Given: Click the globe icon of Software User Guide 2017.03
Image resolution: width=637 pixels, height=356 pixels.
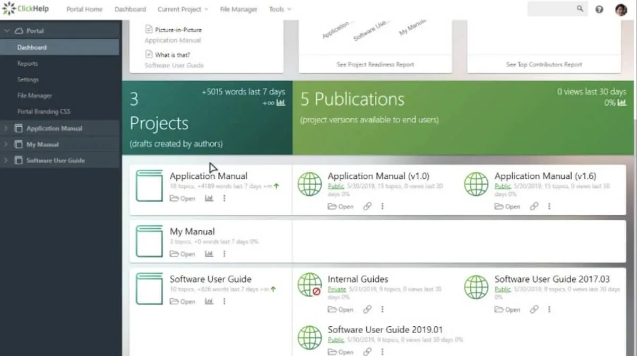Looking at the screenshot, I should [x=476, y=287].
